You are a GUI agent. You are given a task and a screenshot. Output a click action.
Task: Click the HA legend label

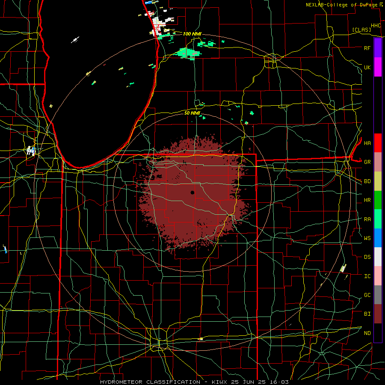367,143
